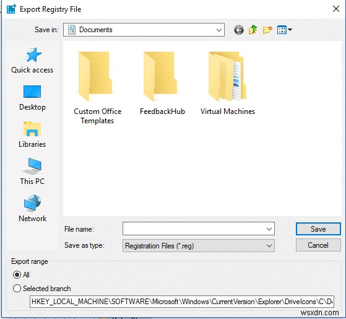Open the View Menu icon
346x319 pixels.
(285, 30)
